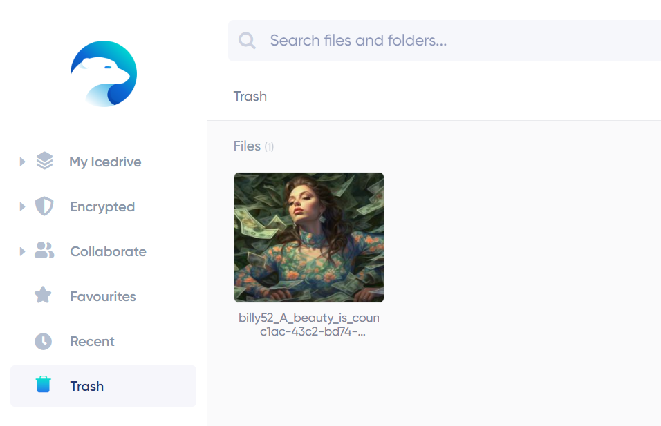Click the Icedrive polar bear logo
661x426 pixels.
point(104,74)
